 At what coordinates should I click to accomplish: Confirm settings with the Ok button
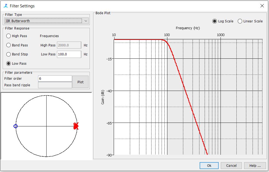click(x=209, y=165)
